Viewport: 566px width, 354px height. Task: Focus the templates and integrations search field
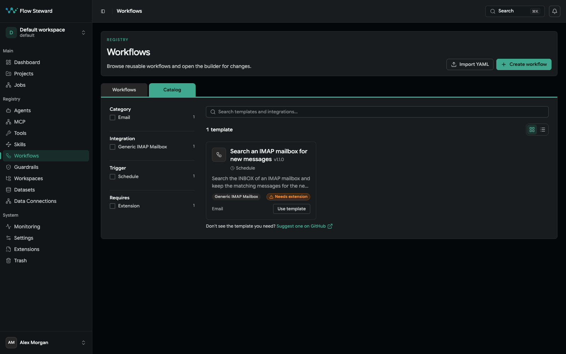[377, 112]
